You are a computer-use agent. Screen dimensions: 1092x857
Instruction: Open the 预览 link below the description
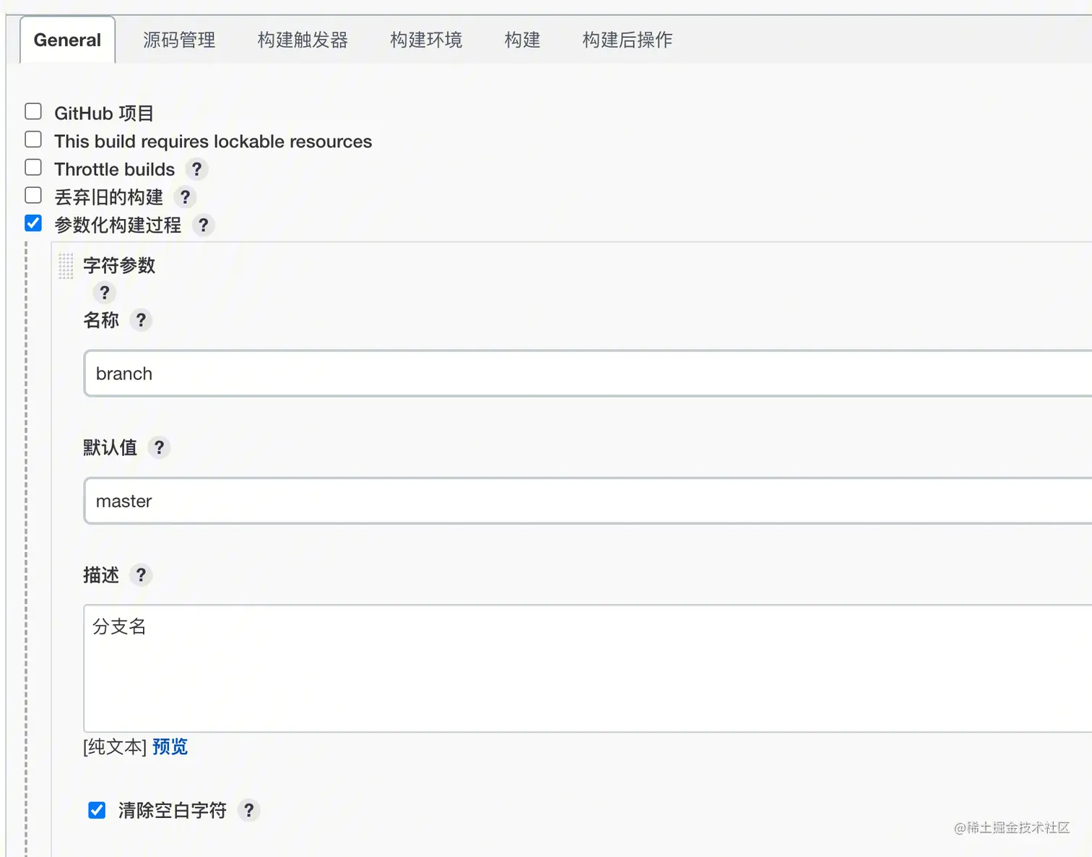pyautogui.click(x=170, y=746)
